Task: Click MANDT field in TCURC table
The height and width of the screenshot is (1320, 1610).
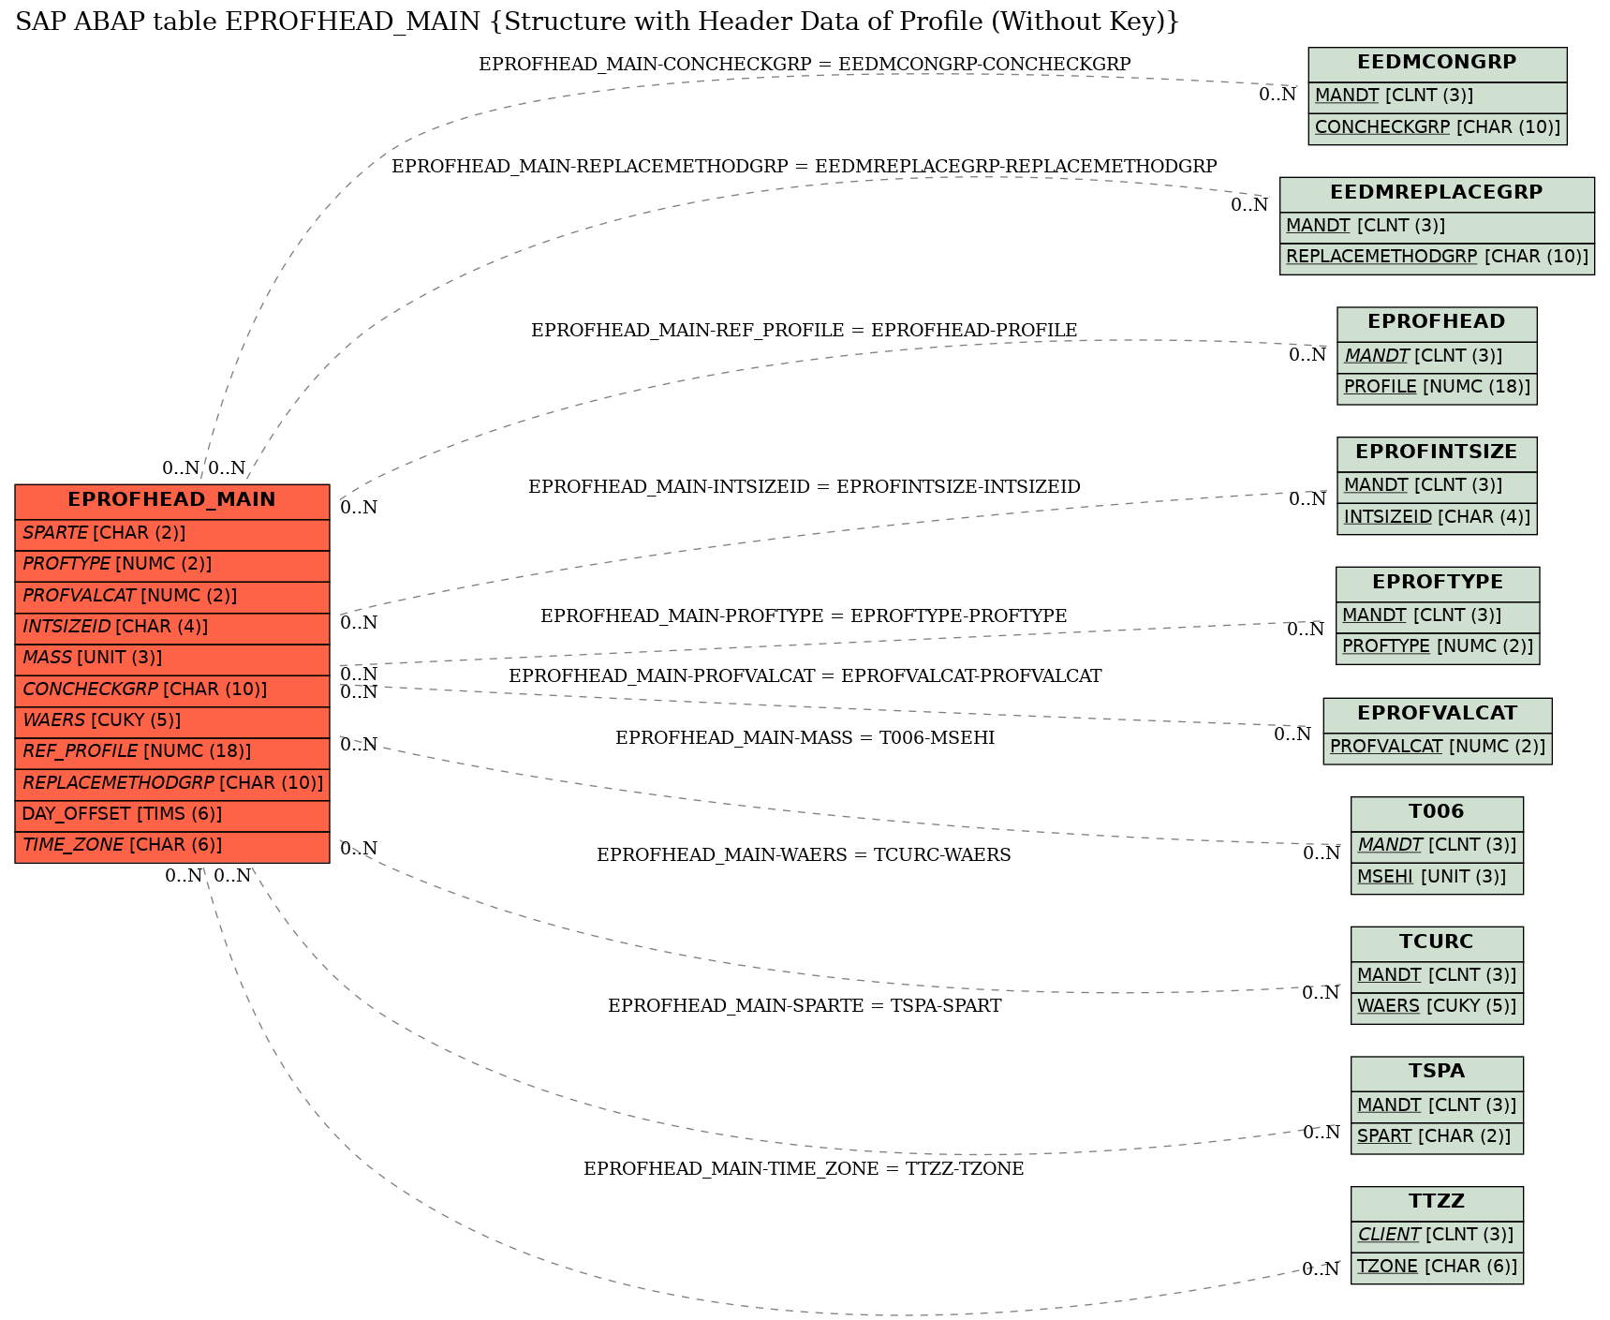Action: coord(1437,976)
